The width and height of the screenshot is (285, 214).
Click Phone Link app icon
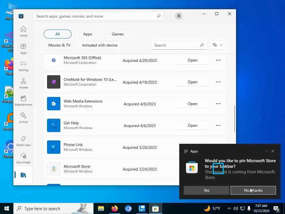point(54,147)
